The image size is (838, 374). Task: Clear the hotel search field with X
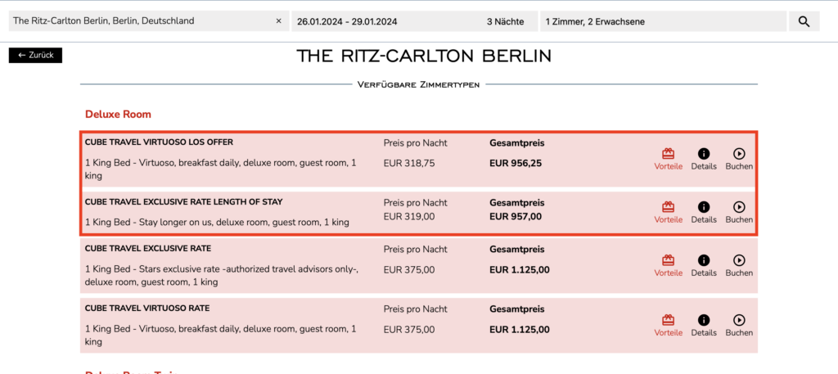tap(278, 21)
